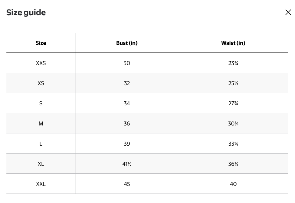Select the L size row label
This screenshot has width=295, height=203.
pos(41,144)
